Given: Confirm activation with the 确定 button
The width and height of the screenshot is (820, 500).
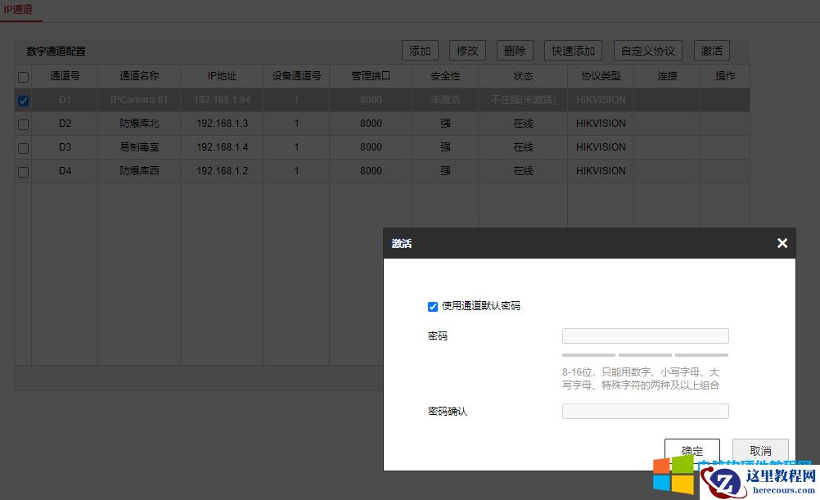Looking at the screenshot, I should [x=692, y=451].
